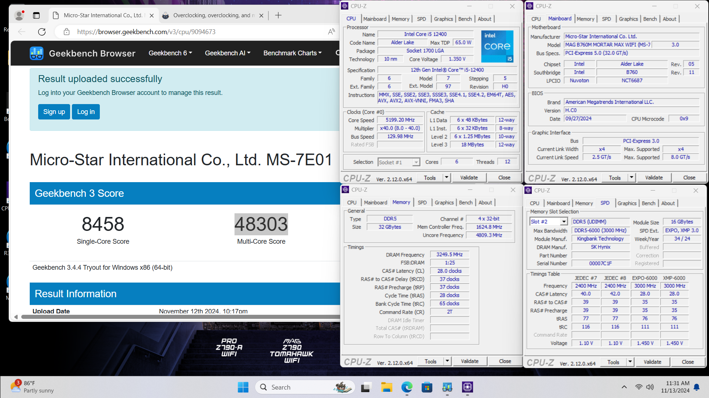This screenshot has height=398, width=709.
Task: Open Tools dropdown arrow in Mainboard window
Action: pyautogui.click(x=632, y=177)
